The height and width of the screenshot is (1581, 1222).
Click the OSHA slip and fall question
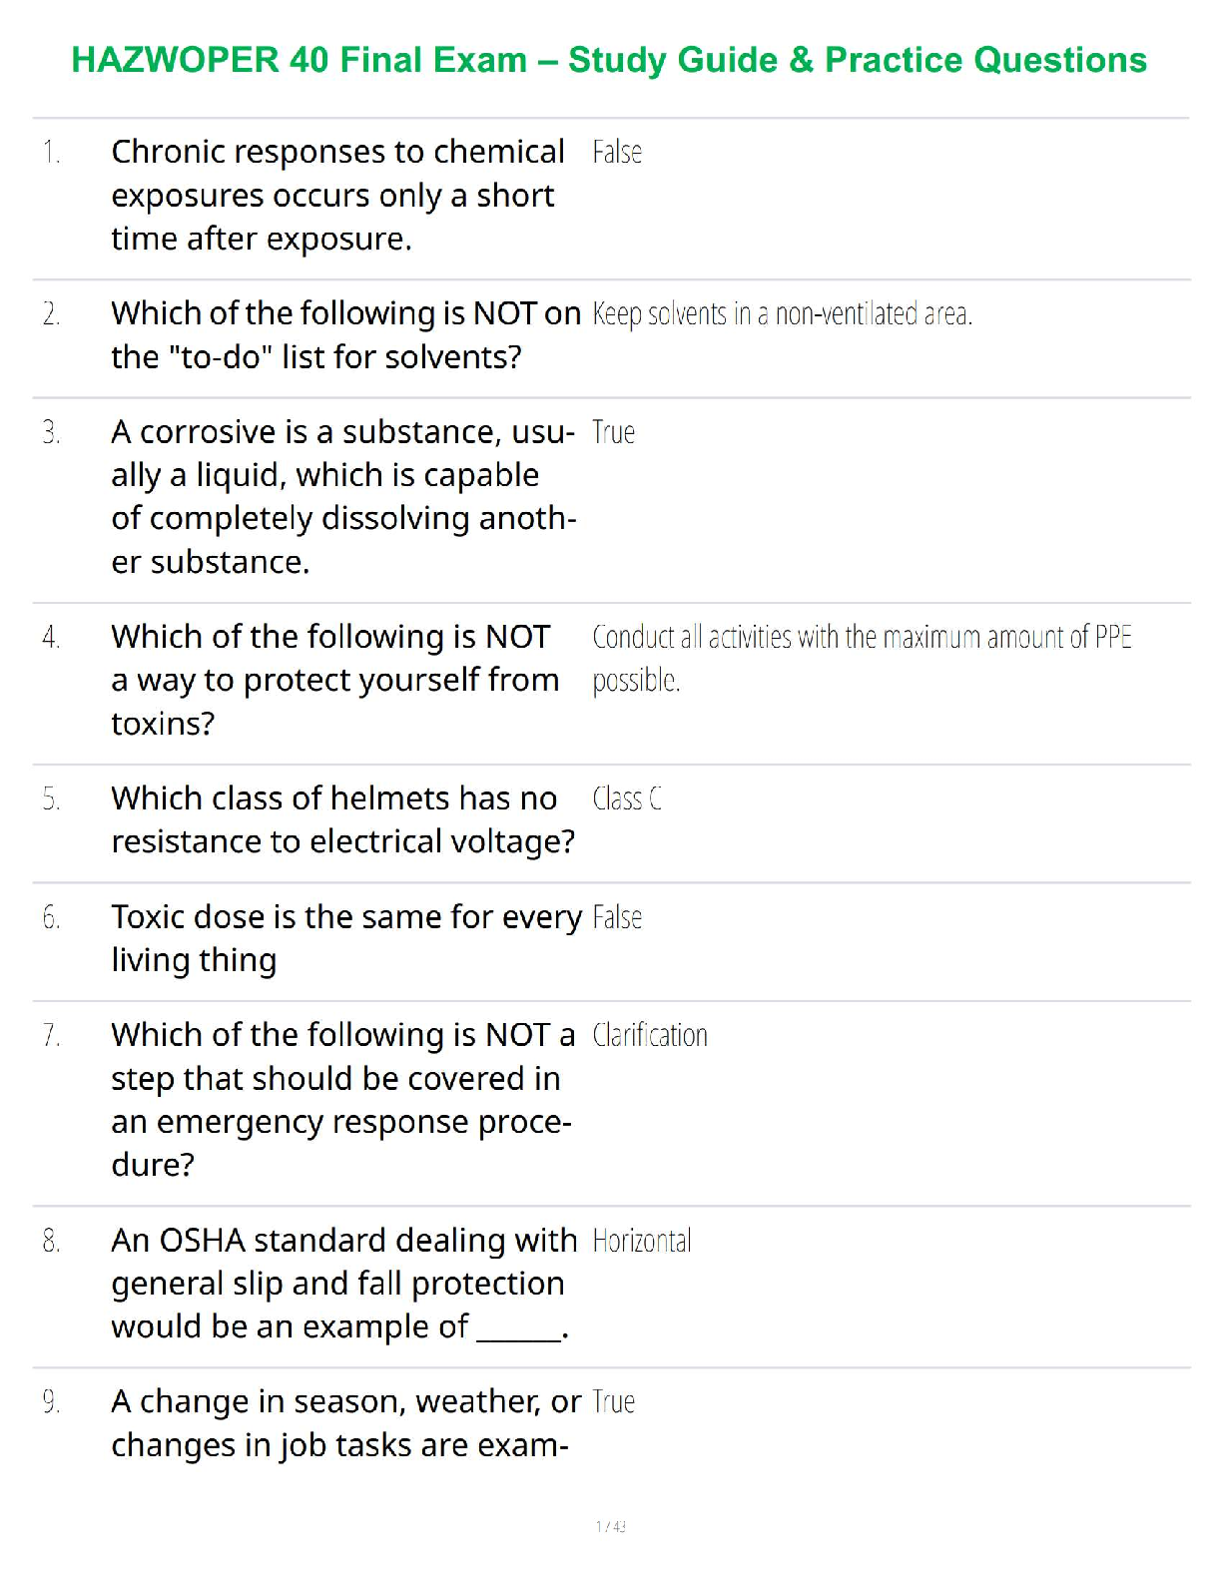click(343, 1284)
